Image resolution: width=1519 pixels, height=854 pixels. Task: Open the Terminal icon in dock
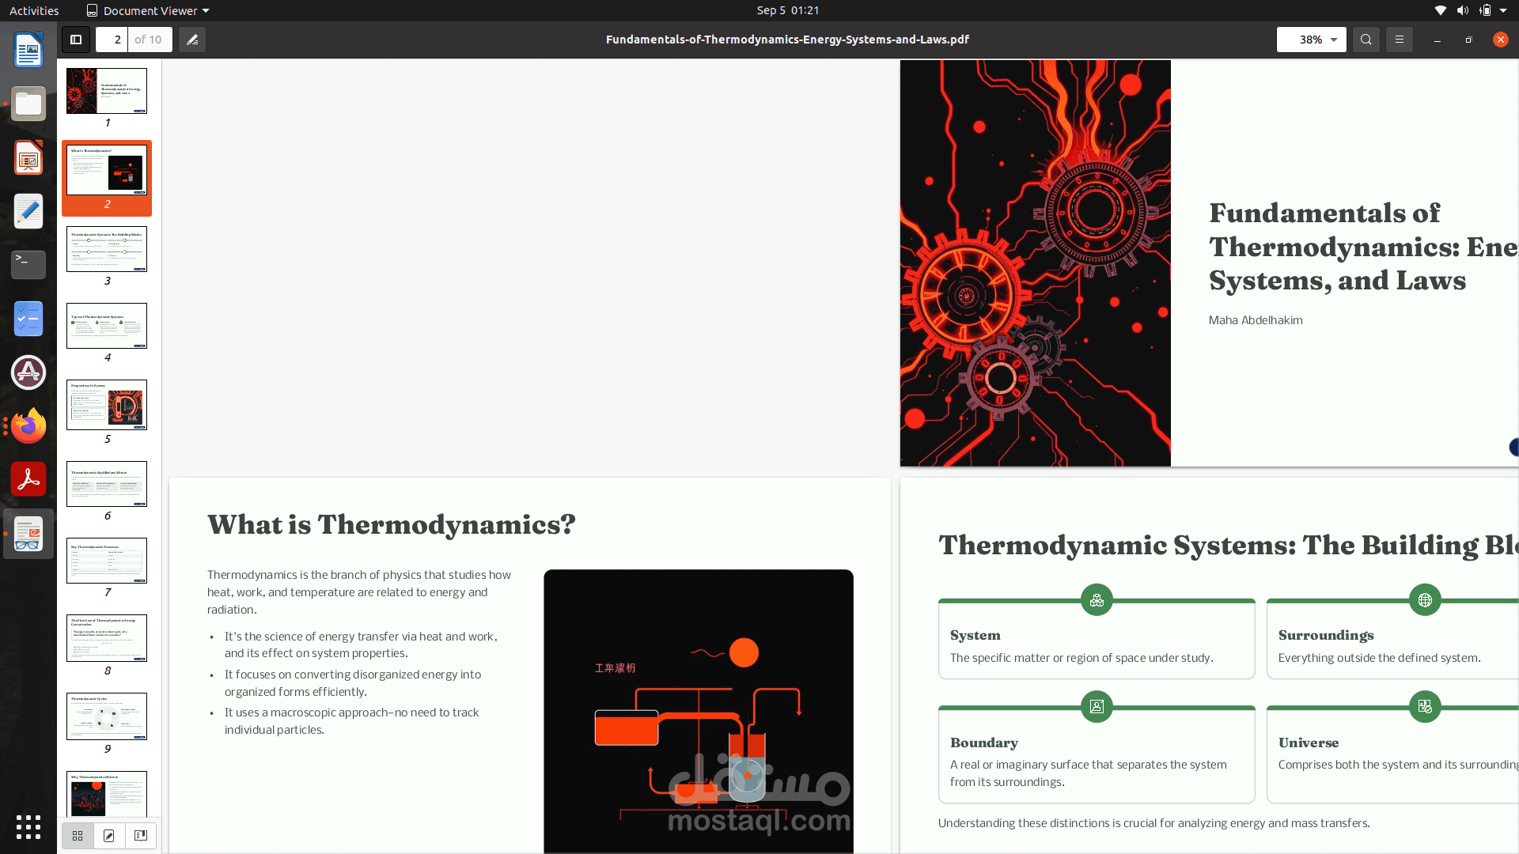pyautogui.click(x=28, y=264)
